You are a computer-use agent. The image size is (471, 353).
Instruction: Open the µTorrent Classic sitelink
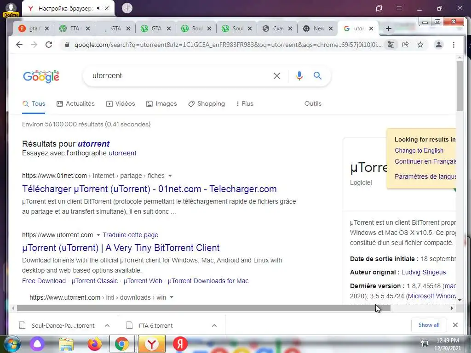click(x=95, y=281)
